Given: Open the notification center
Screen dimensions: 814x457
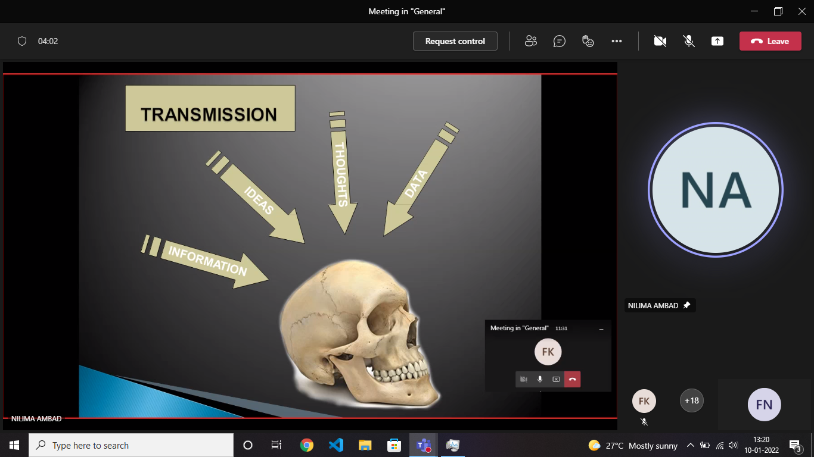Looking at the screenshot, I should coord(795,445).
